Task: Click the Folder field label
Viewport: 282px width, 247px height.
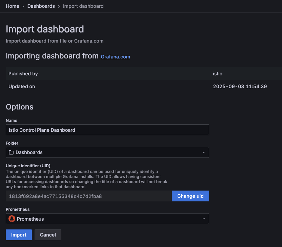Action: pyautogui.click(x=12, y=143)
